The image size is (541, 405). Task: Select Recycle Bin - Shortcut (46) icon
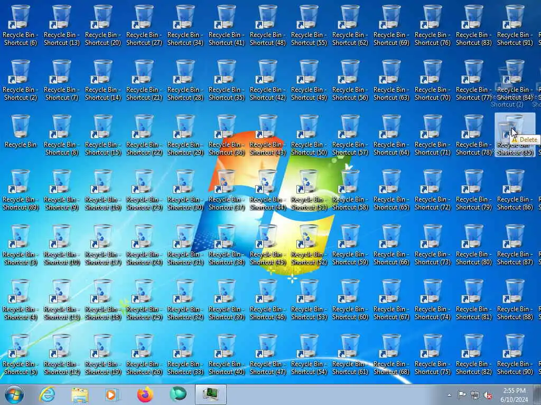(x=268, y=300)
